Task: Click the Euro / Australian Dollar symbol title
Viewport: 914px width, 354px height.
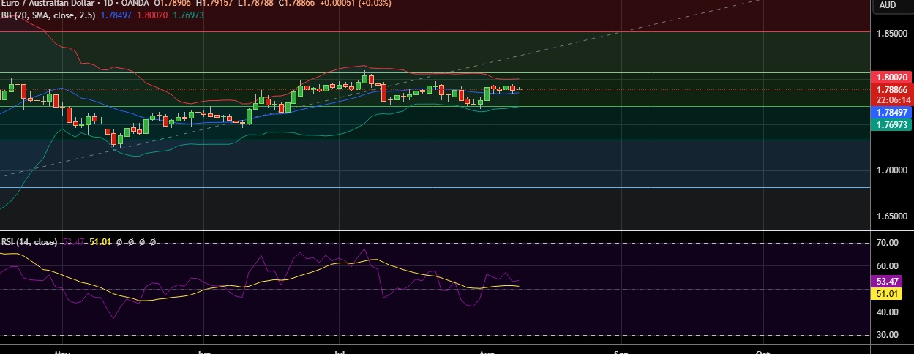Action: click(x=49, y=4)
